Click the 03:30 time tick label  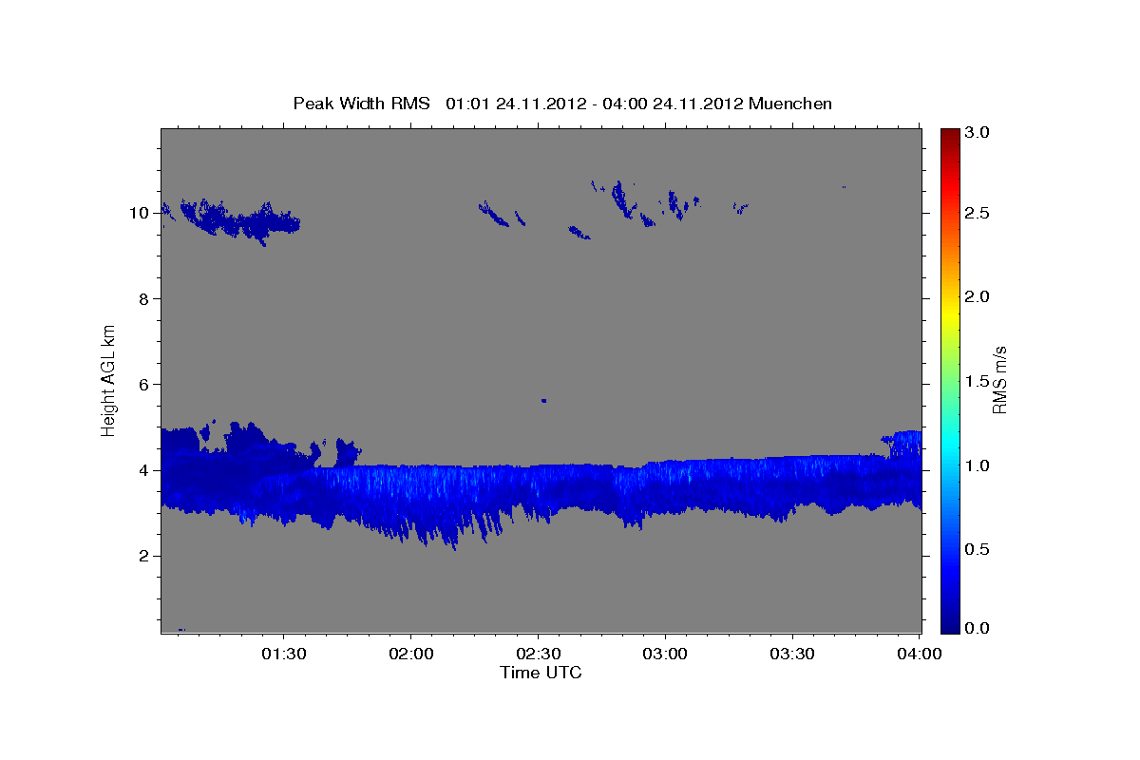point(791,654)
